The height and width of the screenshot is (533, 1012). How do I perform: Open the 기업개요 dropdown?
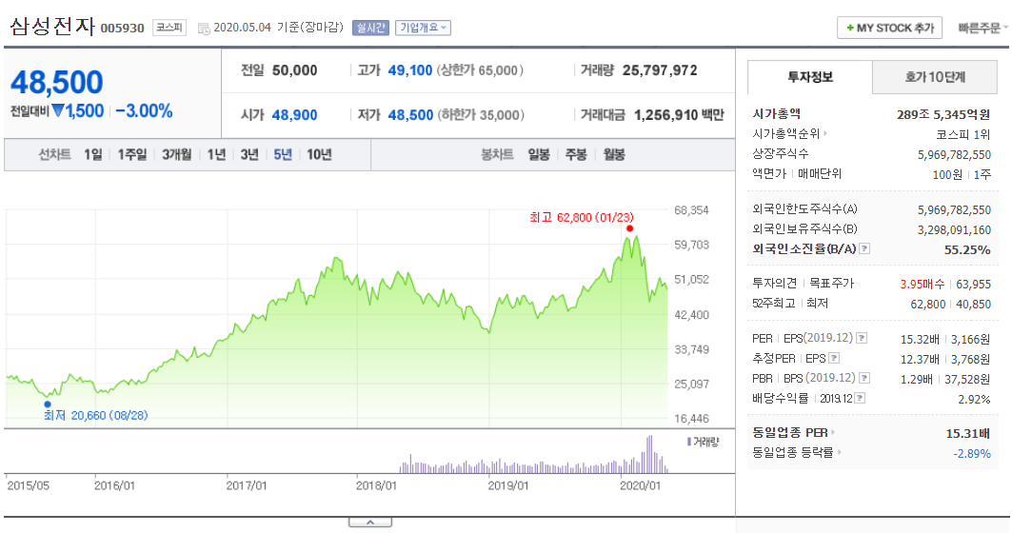[x=423, y=28]
